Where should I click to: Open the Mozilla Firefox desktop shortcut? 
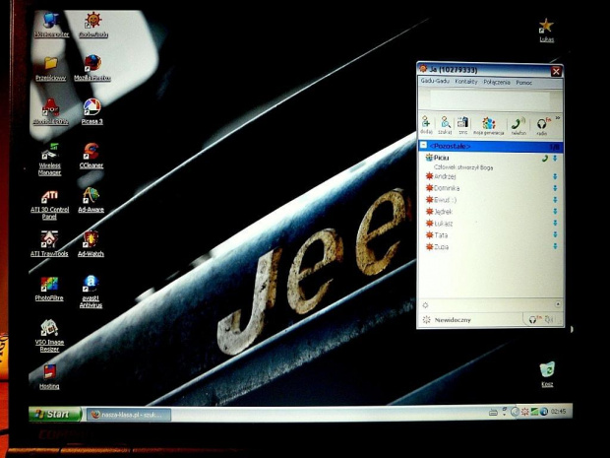click(x=92, y=68)
